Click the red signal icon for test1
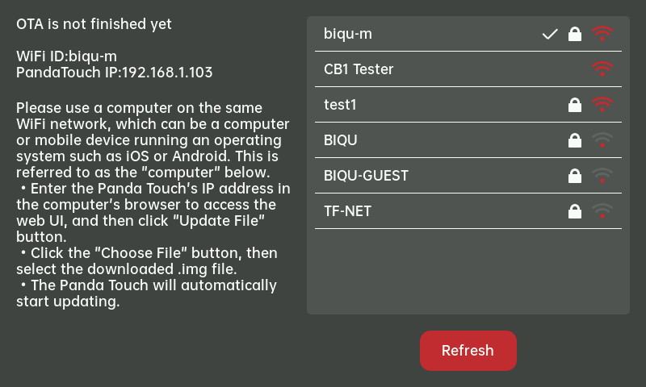The height and width of the screenshot is (387, 646). [x=602, y=105]
